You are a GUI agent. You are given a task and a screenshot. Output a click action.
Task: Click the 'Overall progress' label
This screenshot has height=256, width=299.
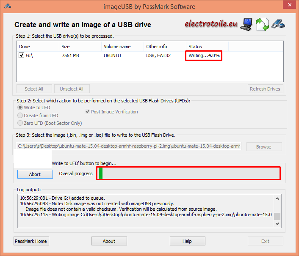click(x=76, y=173)
